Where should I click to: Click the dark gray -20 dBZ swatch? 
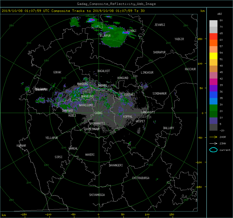213,127
